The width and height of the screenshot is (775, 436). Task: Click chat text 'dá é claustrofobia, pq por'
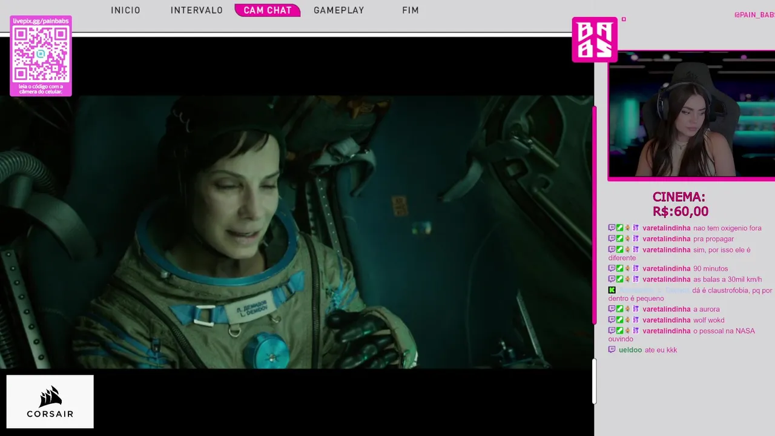pyautogui.click(x=732, y=291)
